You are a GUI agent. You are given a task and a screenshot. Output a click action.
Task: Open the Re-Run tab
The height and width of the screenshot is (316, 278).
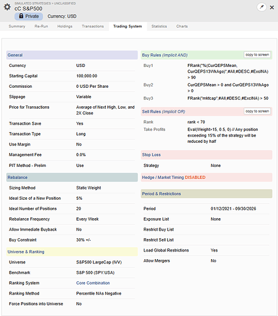(x=41, y=27)
